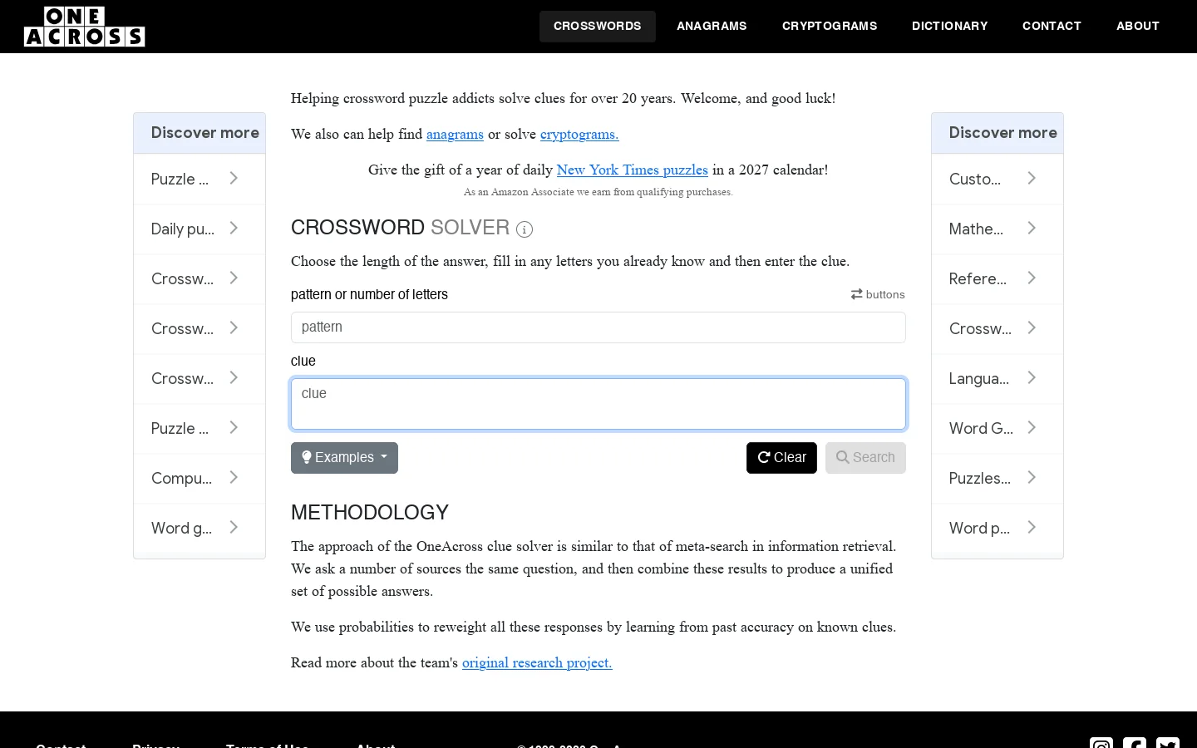The image size is (1197, 748).
Task: Expand the Examples dropdown
Action: (x=344, y=458)
